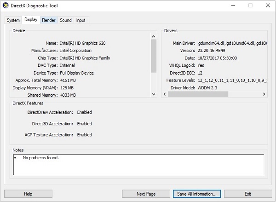
Task: Click the 'Intel(R) HD Graphics Family' chip type
Action: (x=85, y=58)
